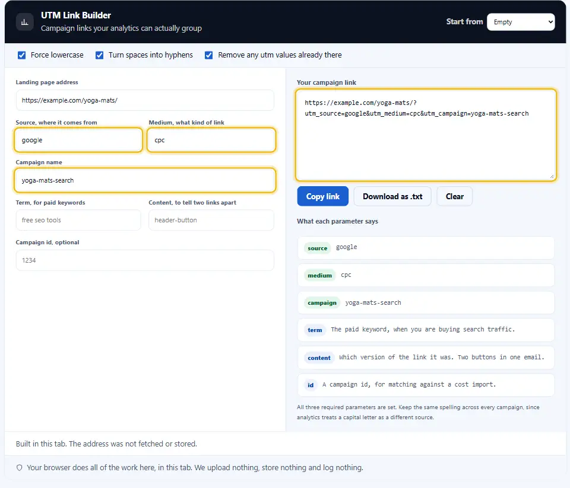Click the 'All three required parameters are set' note

tap(418, 413)
